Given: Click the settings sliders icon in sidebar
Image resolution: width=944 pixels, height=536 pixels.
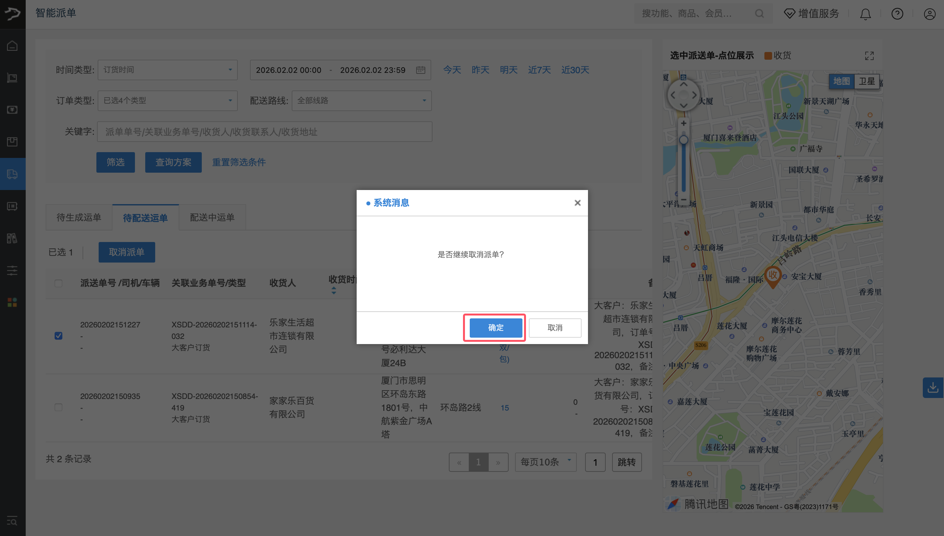Looking at the screenshot, I should click(12, 271).
